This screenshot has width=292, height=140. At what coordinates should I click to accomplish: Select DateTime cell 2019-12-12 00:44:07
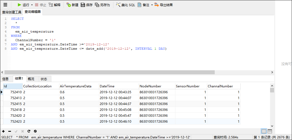click(x=119, y=98)
